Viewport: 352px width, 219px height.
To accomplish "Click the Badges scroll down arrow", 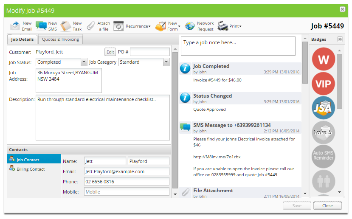I will pyautogui.click(x=339, y=192).
